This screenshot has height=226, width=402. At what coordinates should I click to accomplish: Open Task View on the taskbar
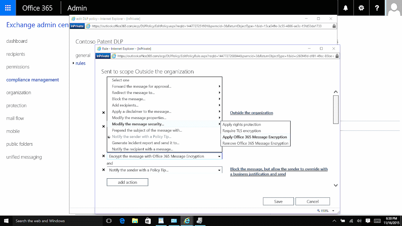click(109, 221)
